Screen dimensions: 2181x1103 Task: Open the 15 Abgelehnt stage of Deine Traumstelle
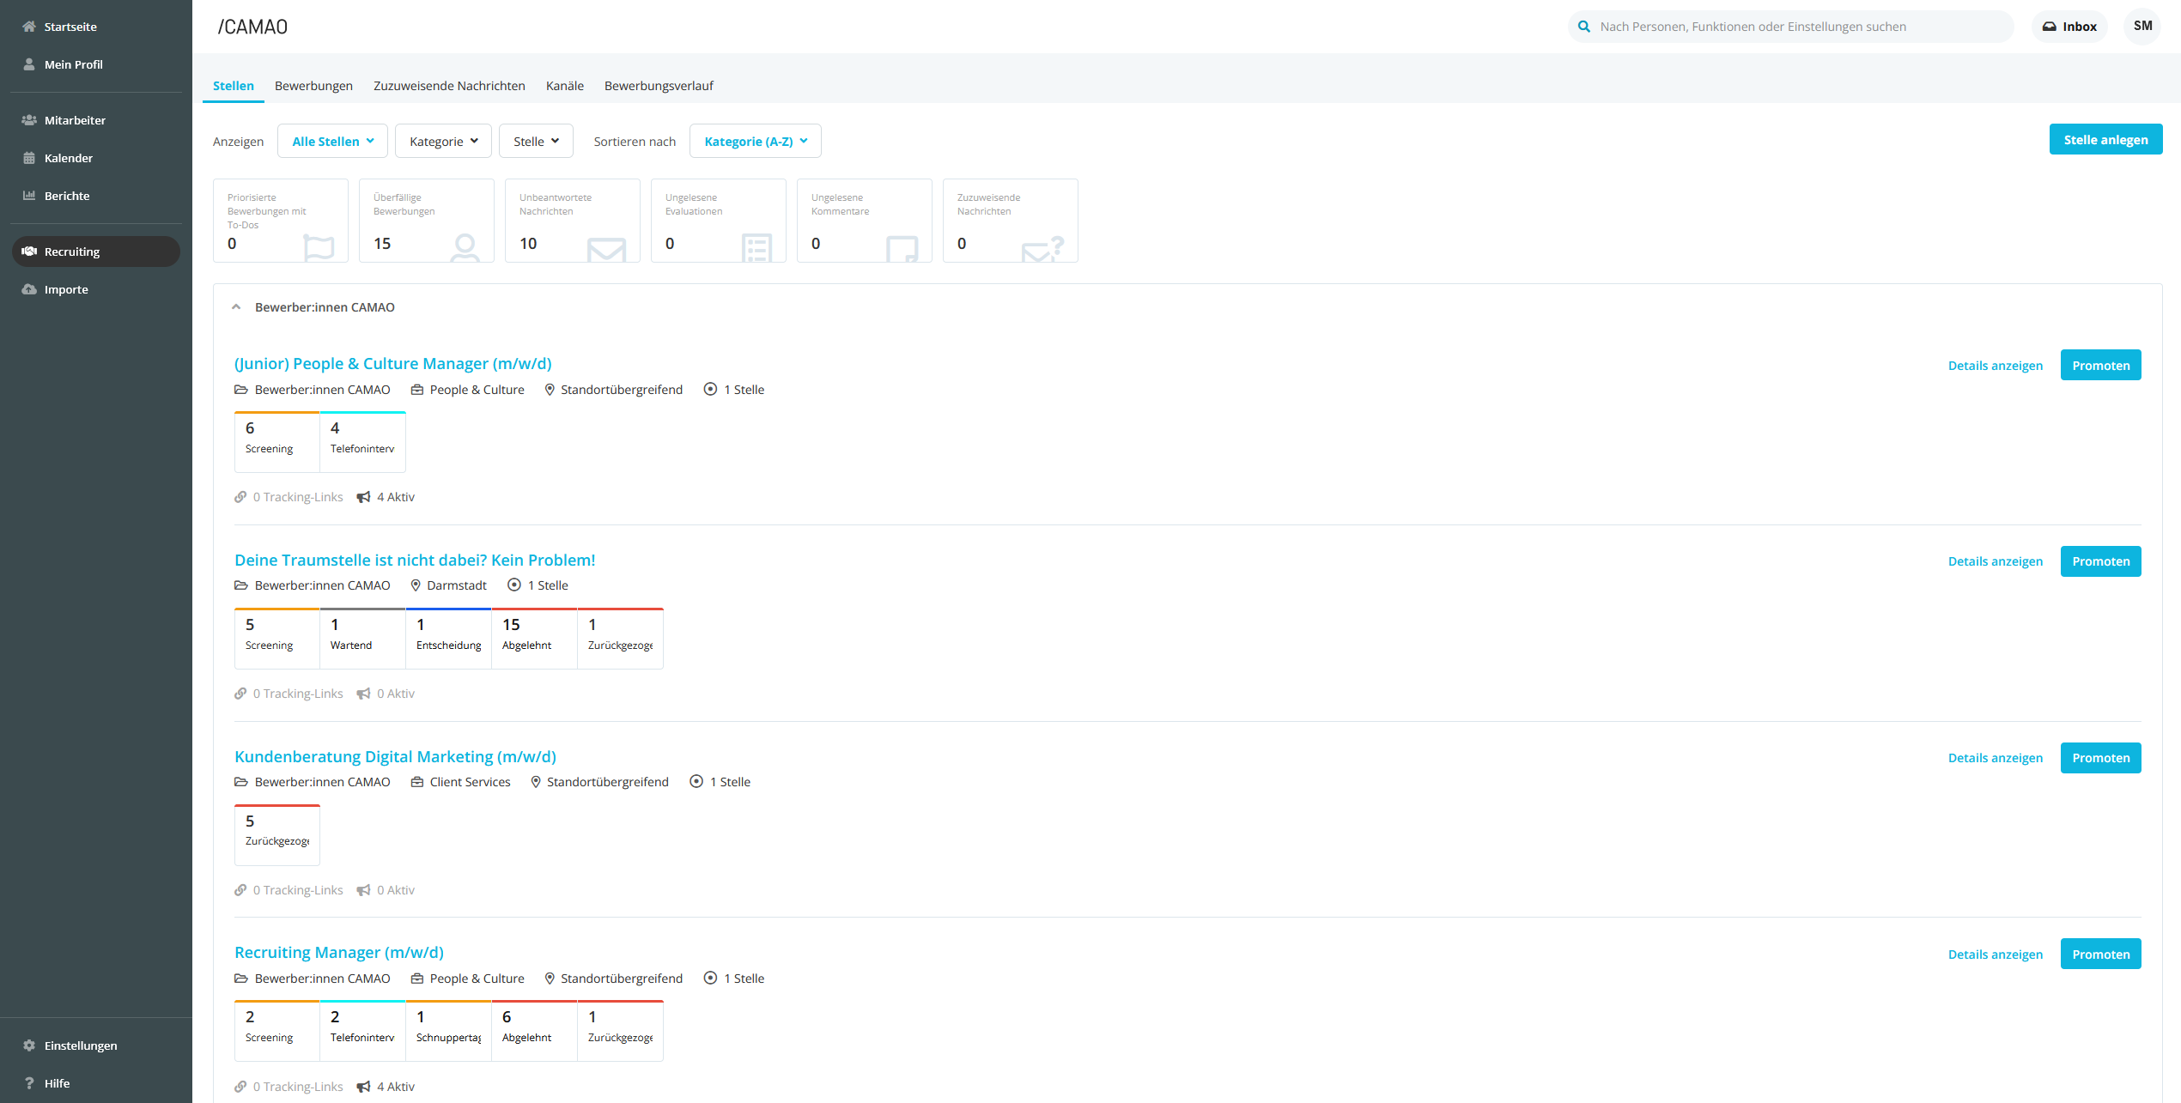(534, 638)
